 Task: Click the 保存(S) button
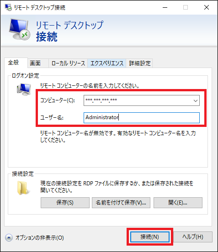click(x=65, y=203)
